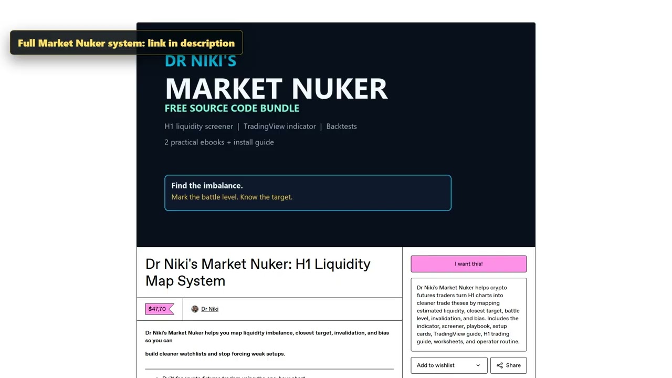
Task: Click the $47,70 price tag
Action: tap(159, 309)
